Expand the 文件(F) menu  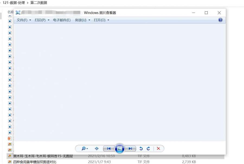point(24,20)
